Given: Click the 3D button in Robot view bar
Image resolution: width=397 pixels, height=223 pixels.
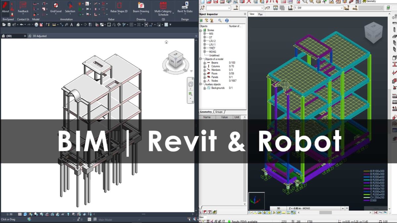Looking at the screenshot, I should (278, 208).
